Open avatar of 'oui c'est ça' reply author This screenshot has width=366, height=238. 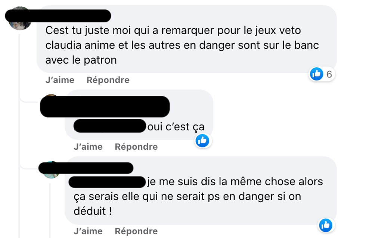51,102
